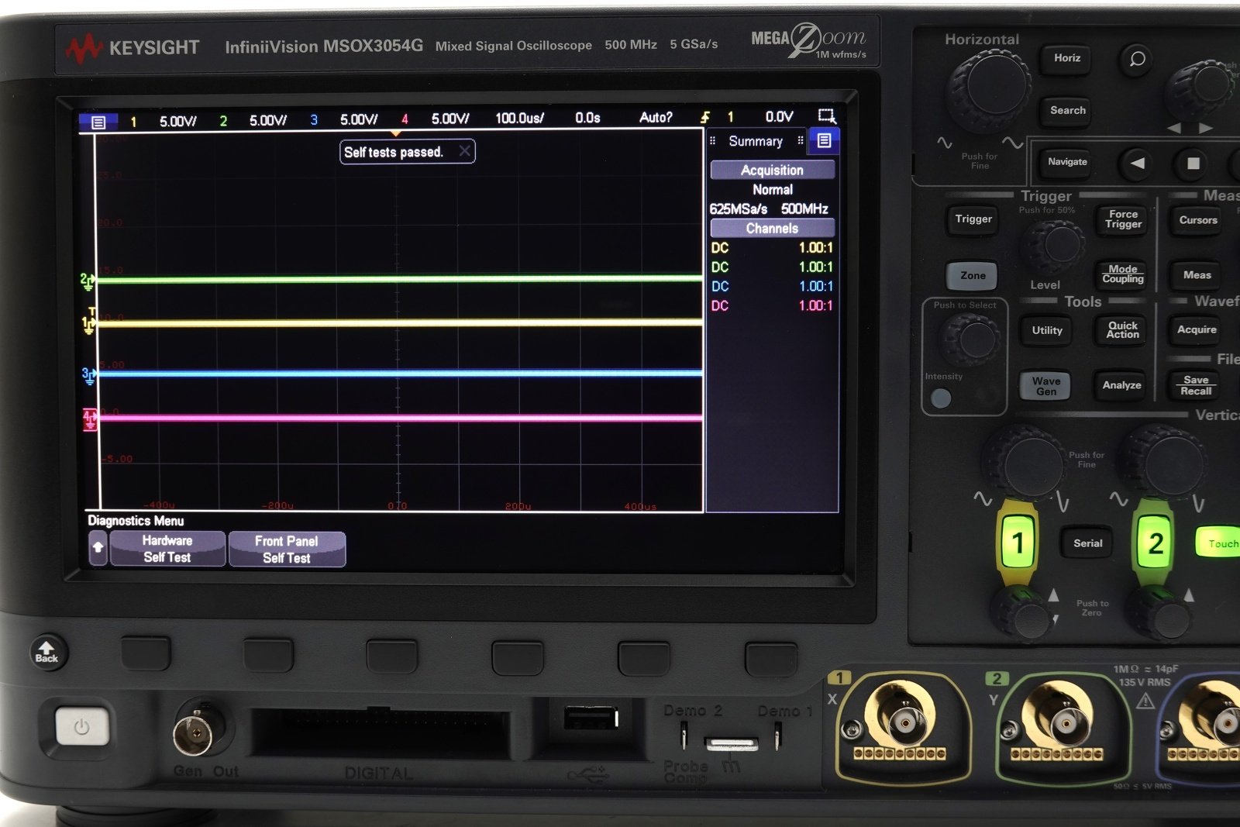Open the Channels summary header
This screenshot has height=827, width=1240.
772,228
